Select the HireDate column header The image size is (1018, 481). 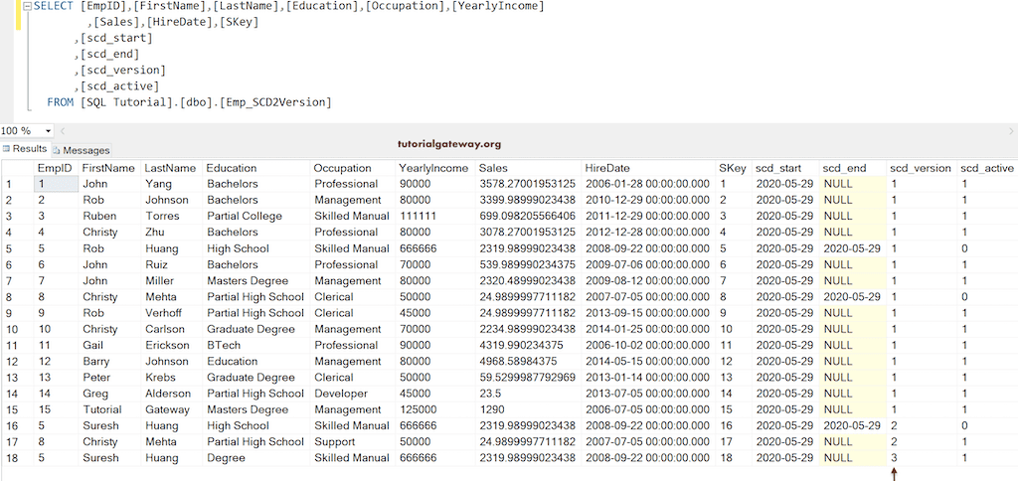pos(648,168)
